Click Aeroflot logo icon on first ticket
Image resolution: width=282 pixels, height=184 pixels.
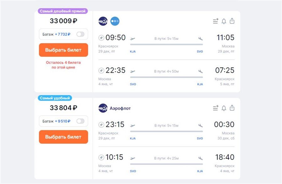tap(103, 21)
